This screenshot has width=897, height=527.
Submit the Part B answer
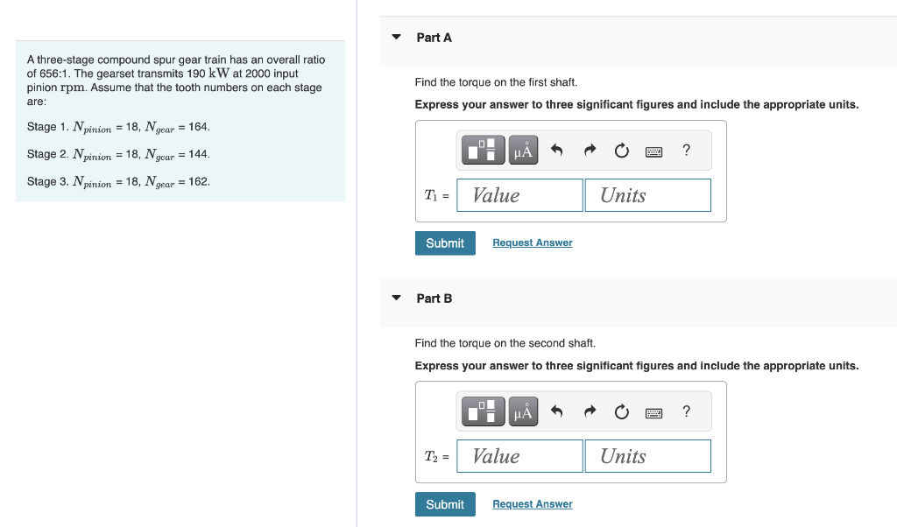[445, 503]
